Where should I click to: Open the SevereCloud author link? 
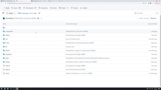(10, 18)
